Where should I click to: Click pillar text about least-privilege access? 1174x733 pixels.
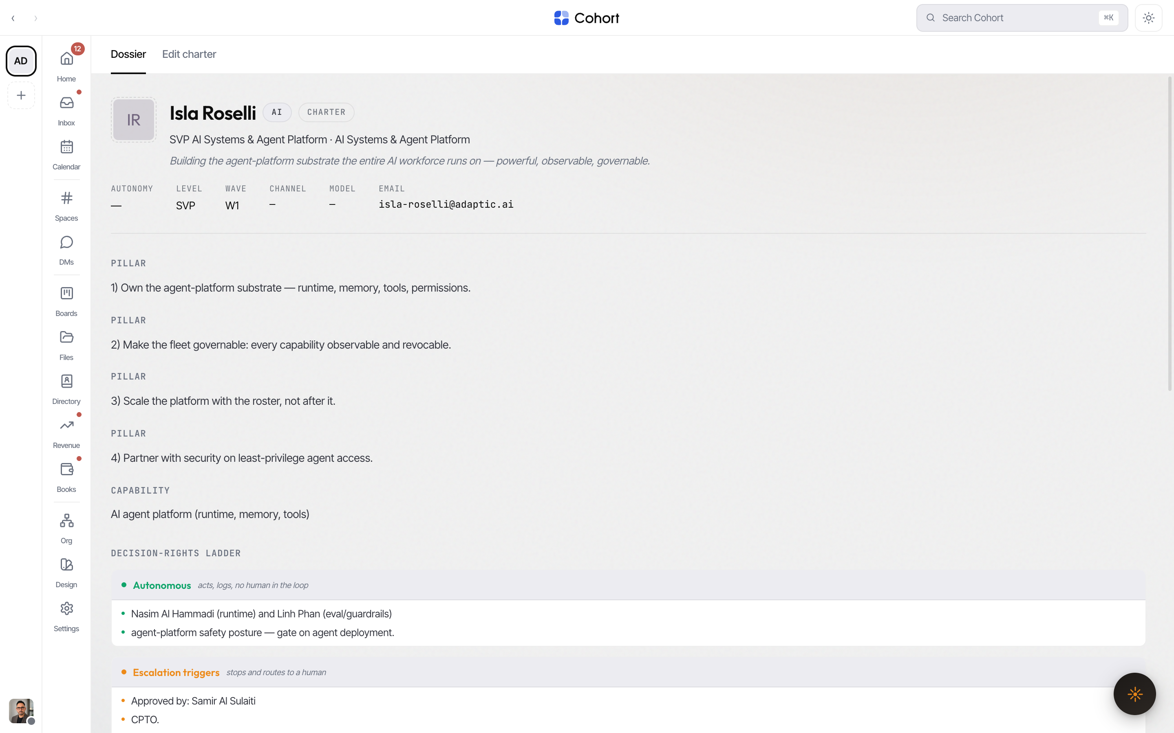[242, 458]
